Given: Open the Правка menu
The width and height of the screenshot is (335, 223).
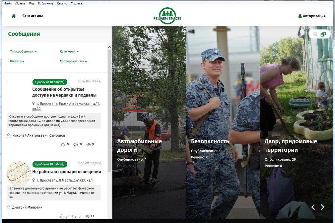Looking at the screenshot, I should [20, 3].
